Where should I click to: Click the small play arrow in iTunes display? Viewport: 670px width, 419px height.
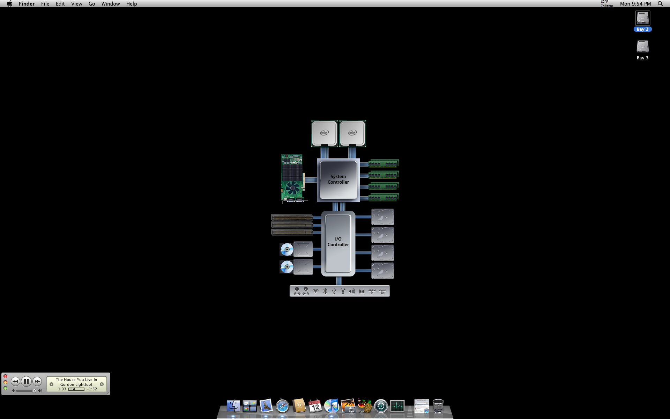[51, 384]
